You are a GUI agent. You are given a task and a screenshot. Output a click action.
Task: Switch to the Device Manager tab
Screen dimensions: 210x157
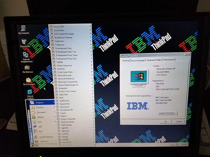pyautogui.click(x=138, y=60)
